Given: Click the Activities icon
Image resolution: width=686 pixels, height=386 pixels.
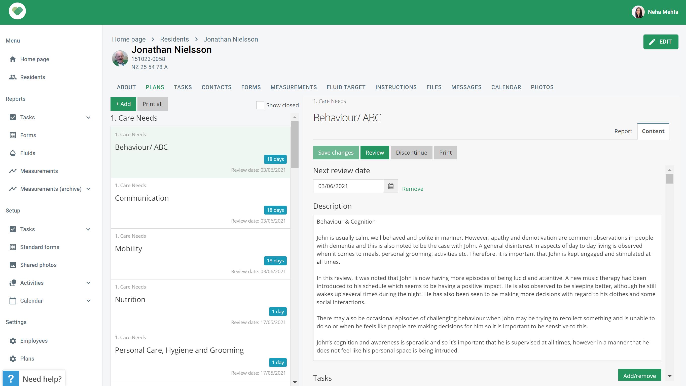Looking at the screenshot, I should click(x=13, y=283).
